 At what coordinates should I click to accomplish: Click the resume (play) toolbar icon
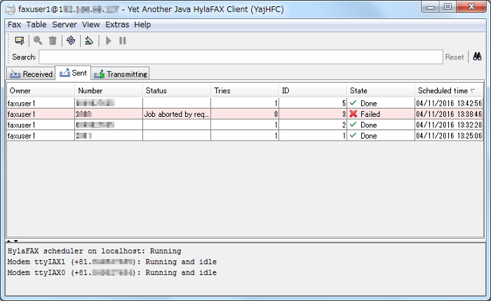click(108, 41)
